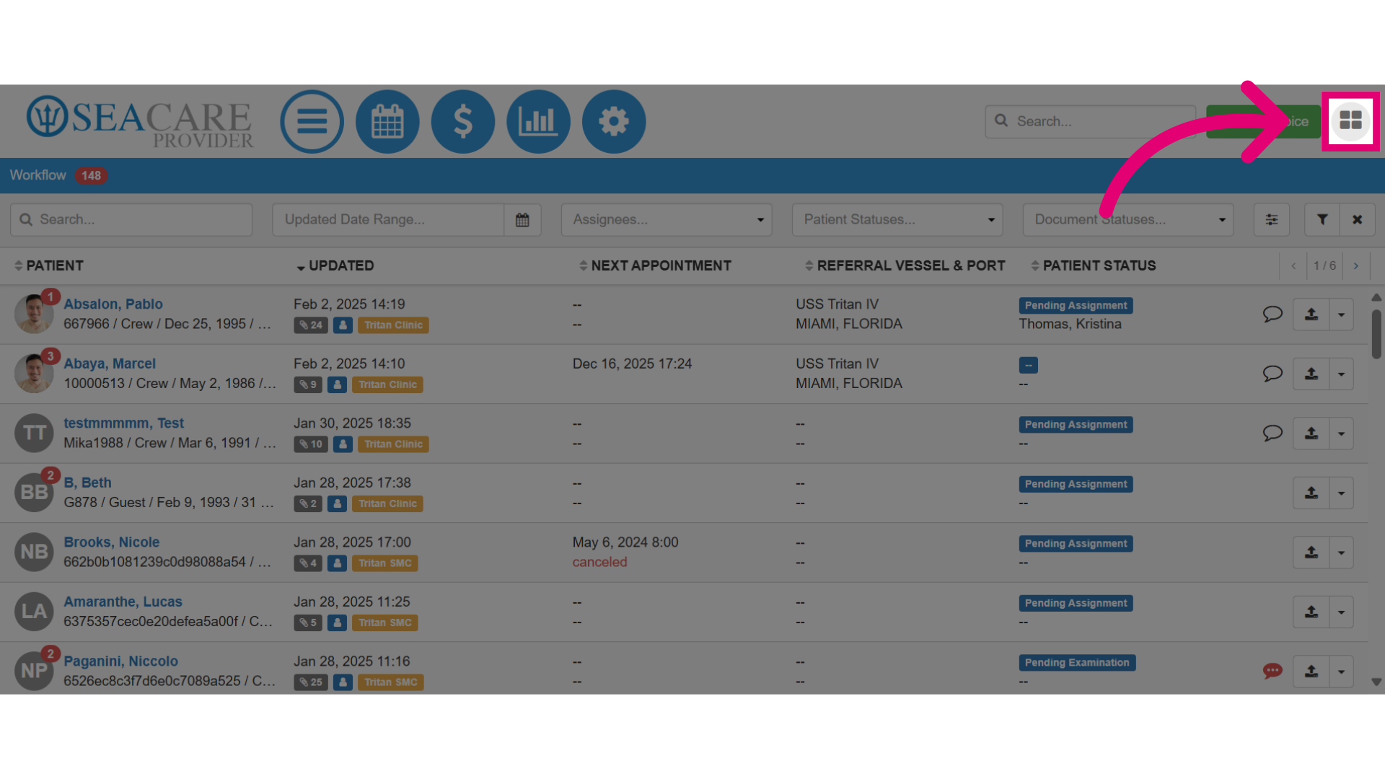Open patient link testmmmmm, Test
This screenshot has width=1385, height=779.
123,423
